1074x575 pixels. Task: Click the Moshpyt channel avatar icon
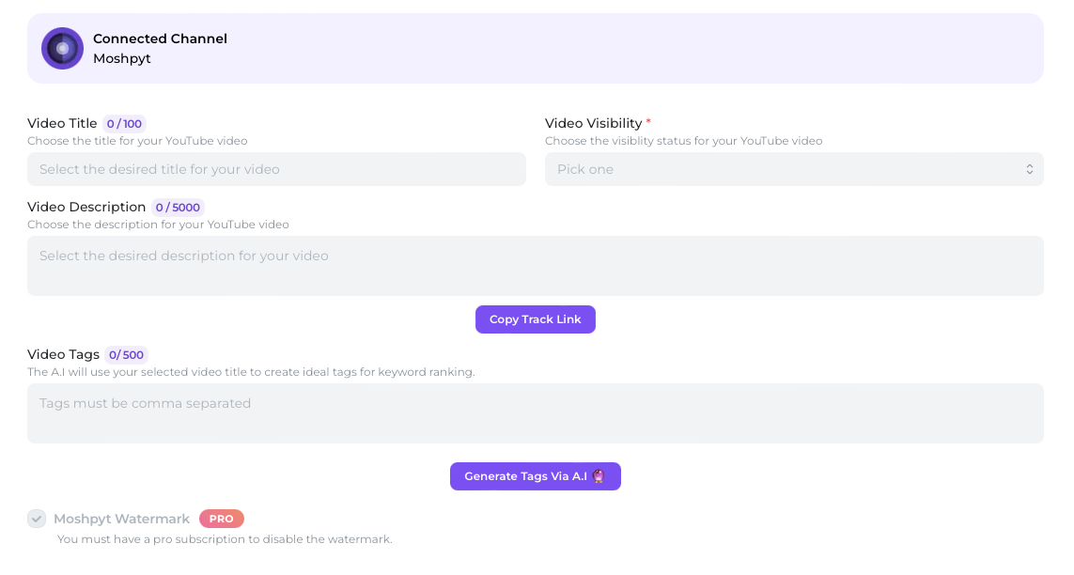62,49
